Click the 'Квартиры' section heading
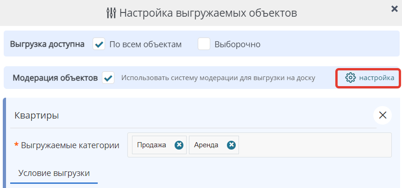The width and height of the screenshot is (402, 188). point(37,115)
